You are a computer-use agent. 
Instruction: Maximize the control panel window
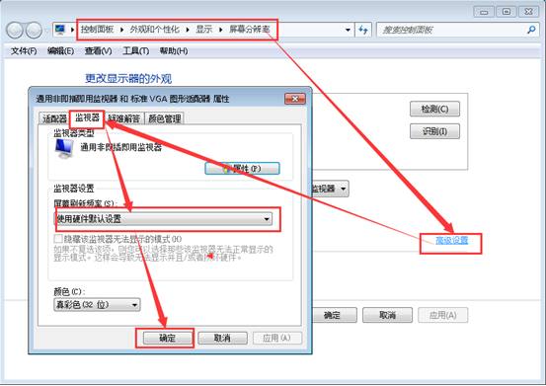click(x=507, y=12)
